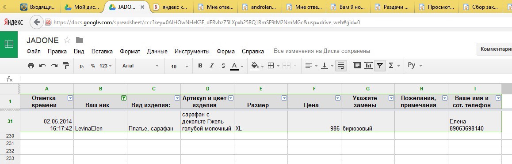The height and width of the screenshot is (164, 512).
Task: Toggle bold formatting
Action: (200, 66)
